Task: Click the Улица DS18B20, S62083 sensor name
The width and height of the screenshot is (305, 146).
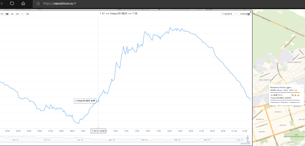Action: (281, 98)
